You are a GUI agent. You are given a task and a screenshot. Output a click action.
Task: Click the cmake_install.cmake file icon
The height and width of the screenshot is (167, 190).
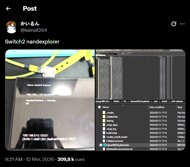[x=104, y=137]
